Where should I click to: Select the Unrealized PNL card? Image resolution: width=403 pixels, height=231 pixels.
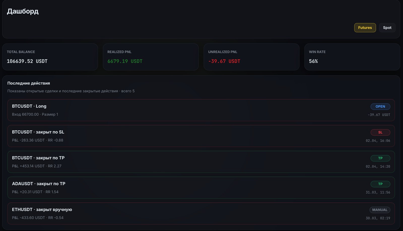tap(251, 57)
